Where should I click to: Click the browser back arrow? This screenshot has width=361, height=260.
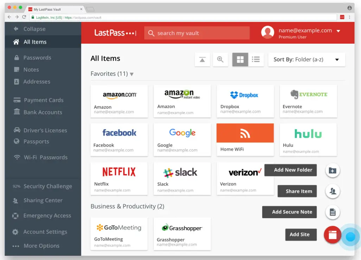tap(9, 17)
